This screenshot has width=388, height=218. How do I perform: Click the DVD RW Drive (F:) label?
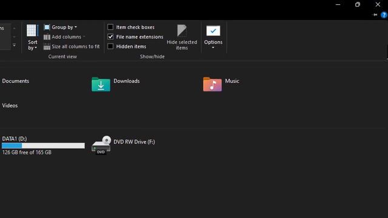134,142
